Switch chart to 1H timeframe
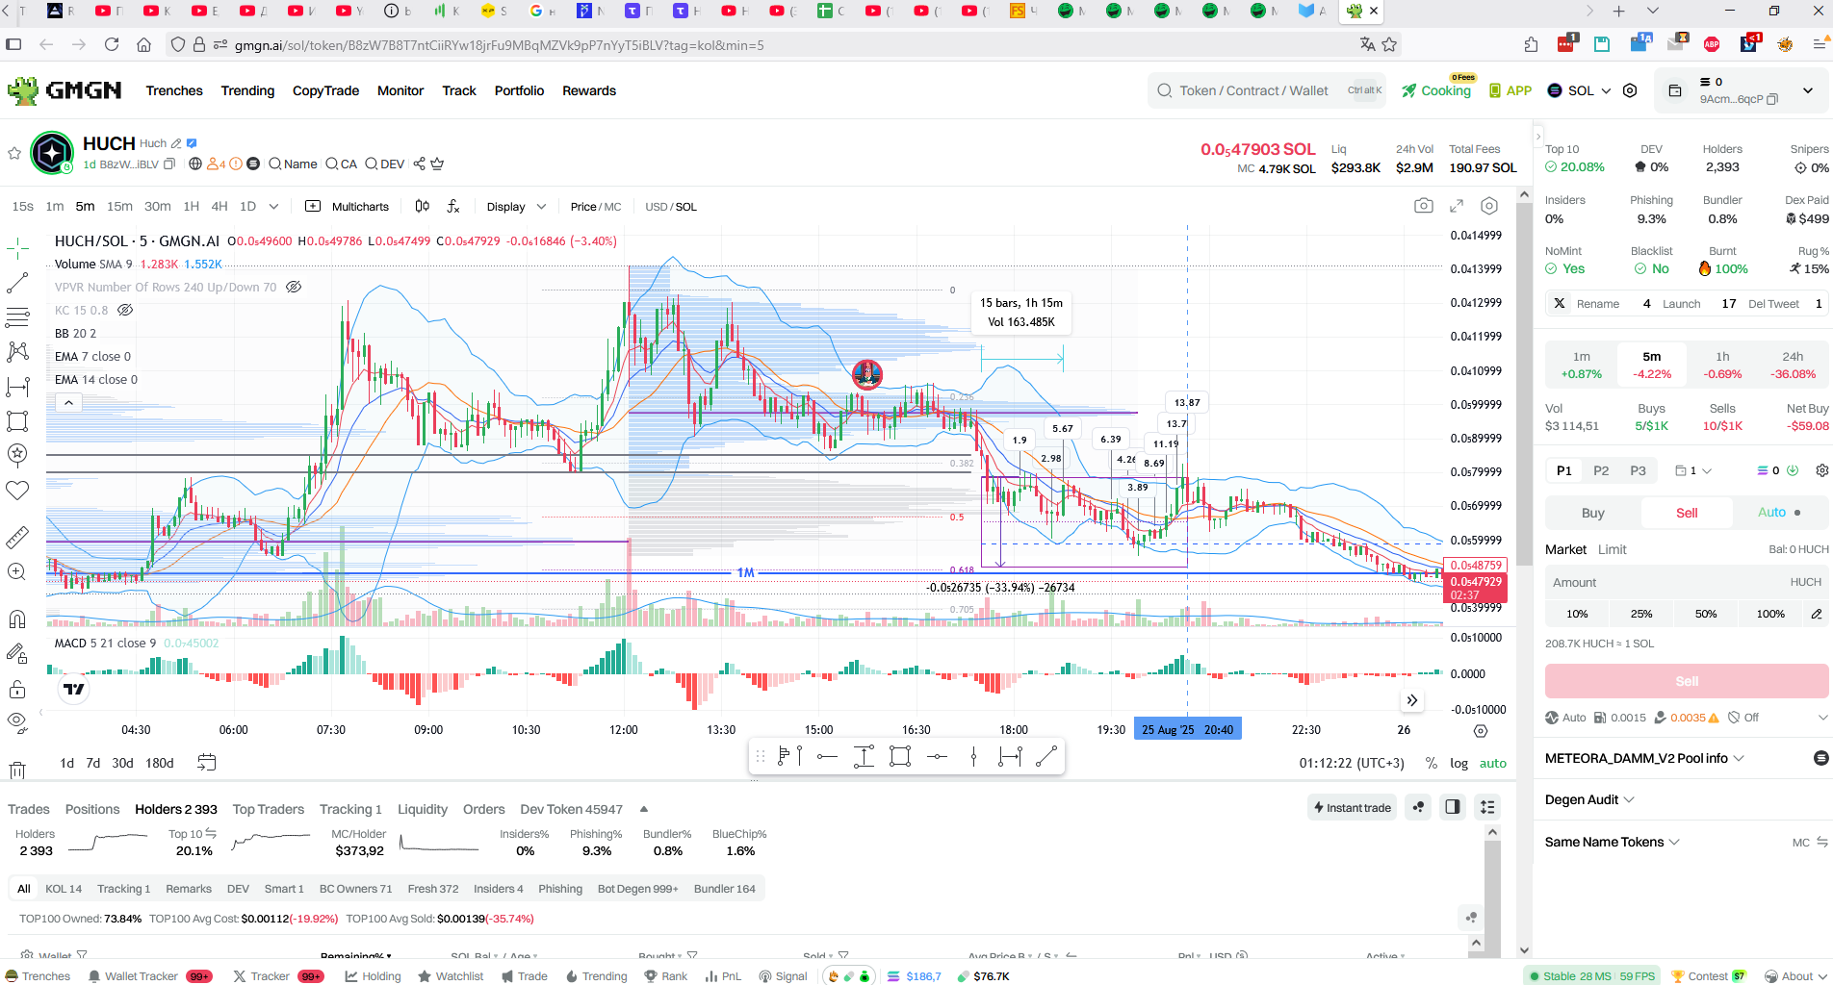 click(x=191, y=206)
